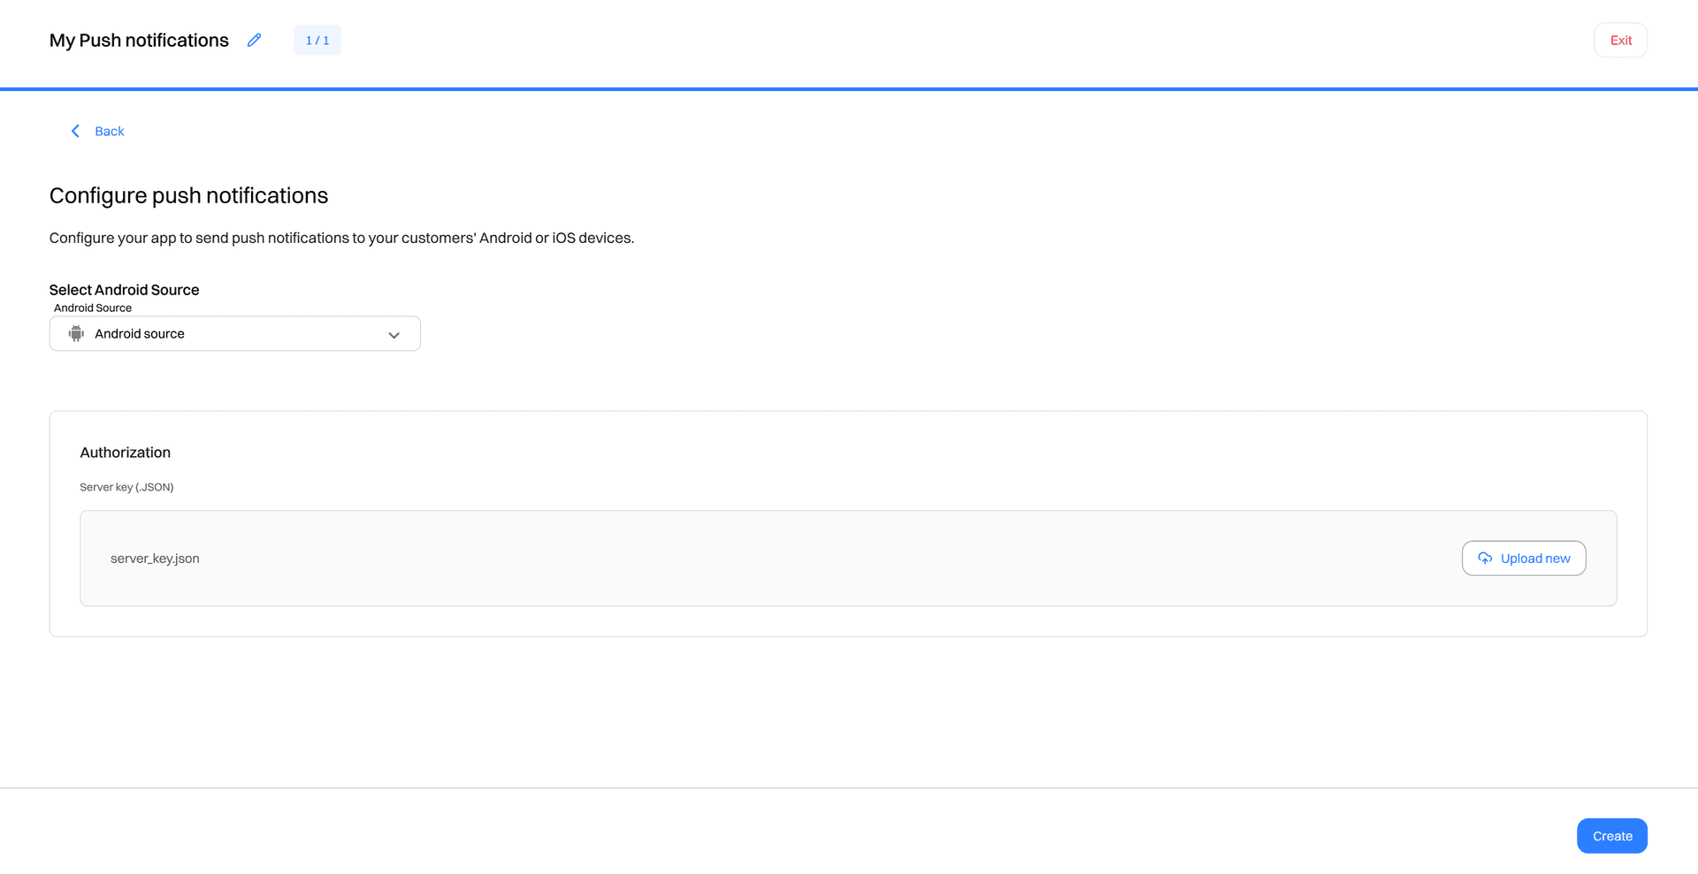Click the back chevron arrow icon
This screenshot has height=874, width=1698.
75,131
